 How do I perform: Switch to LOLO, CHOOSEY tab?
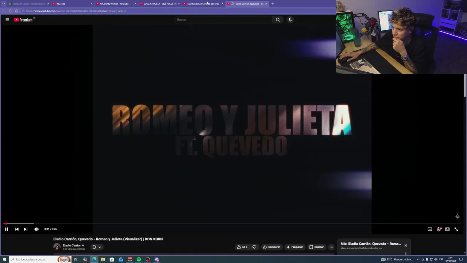coord(159,4)
